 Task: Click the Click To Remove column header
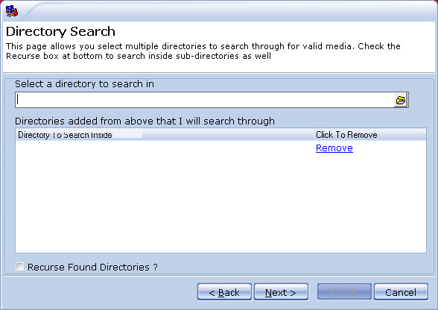[370, 135]
